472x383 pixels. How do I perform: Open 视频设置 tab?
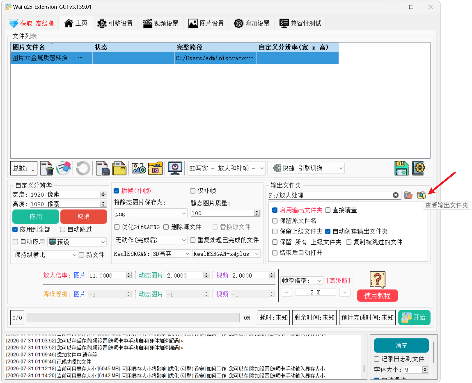tap(161, 23)
